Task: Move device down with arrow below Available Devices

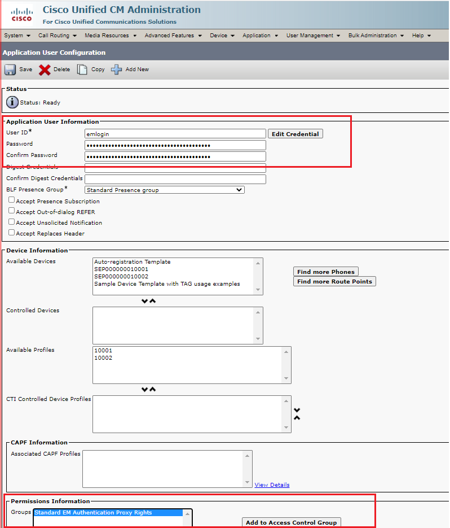Action: tap(144, 301)
